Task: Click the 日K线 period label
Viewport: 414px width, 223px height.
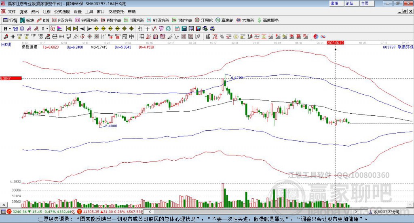Action: [6, 45]
